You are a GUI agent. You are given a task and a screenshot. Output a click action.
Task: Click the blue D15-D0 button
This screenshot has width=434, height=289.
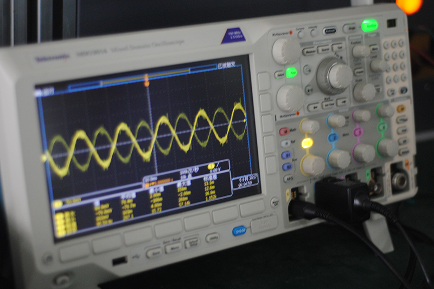[x=239, y=230]
